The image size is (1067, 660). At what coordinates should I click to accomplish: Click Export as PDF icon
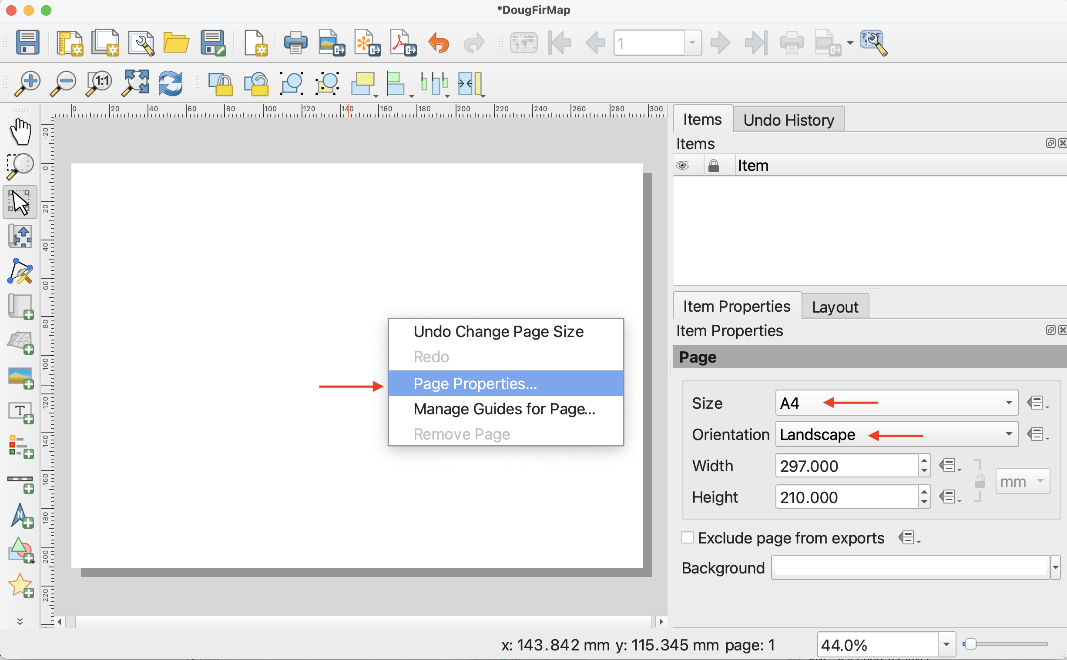coord(402,43)
